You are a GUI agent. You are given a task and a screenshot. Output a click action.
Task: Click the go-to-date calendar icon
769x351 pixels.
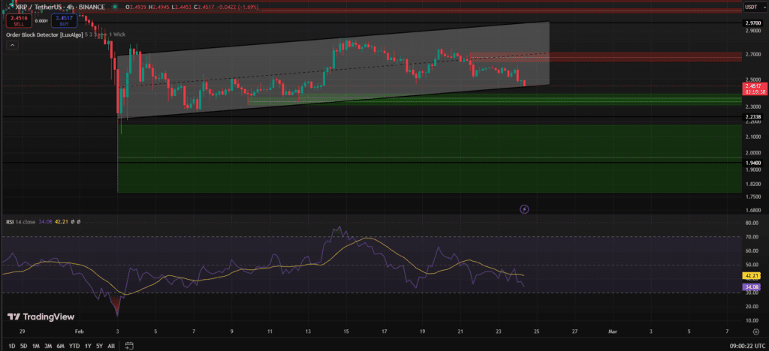click(129, 346)
